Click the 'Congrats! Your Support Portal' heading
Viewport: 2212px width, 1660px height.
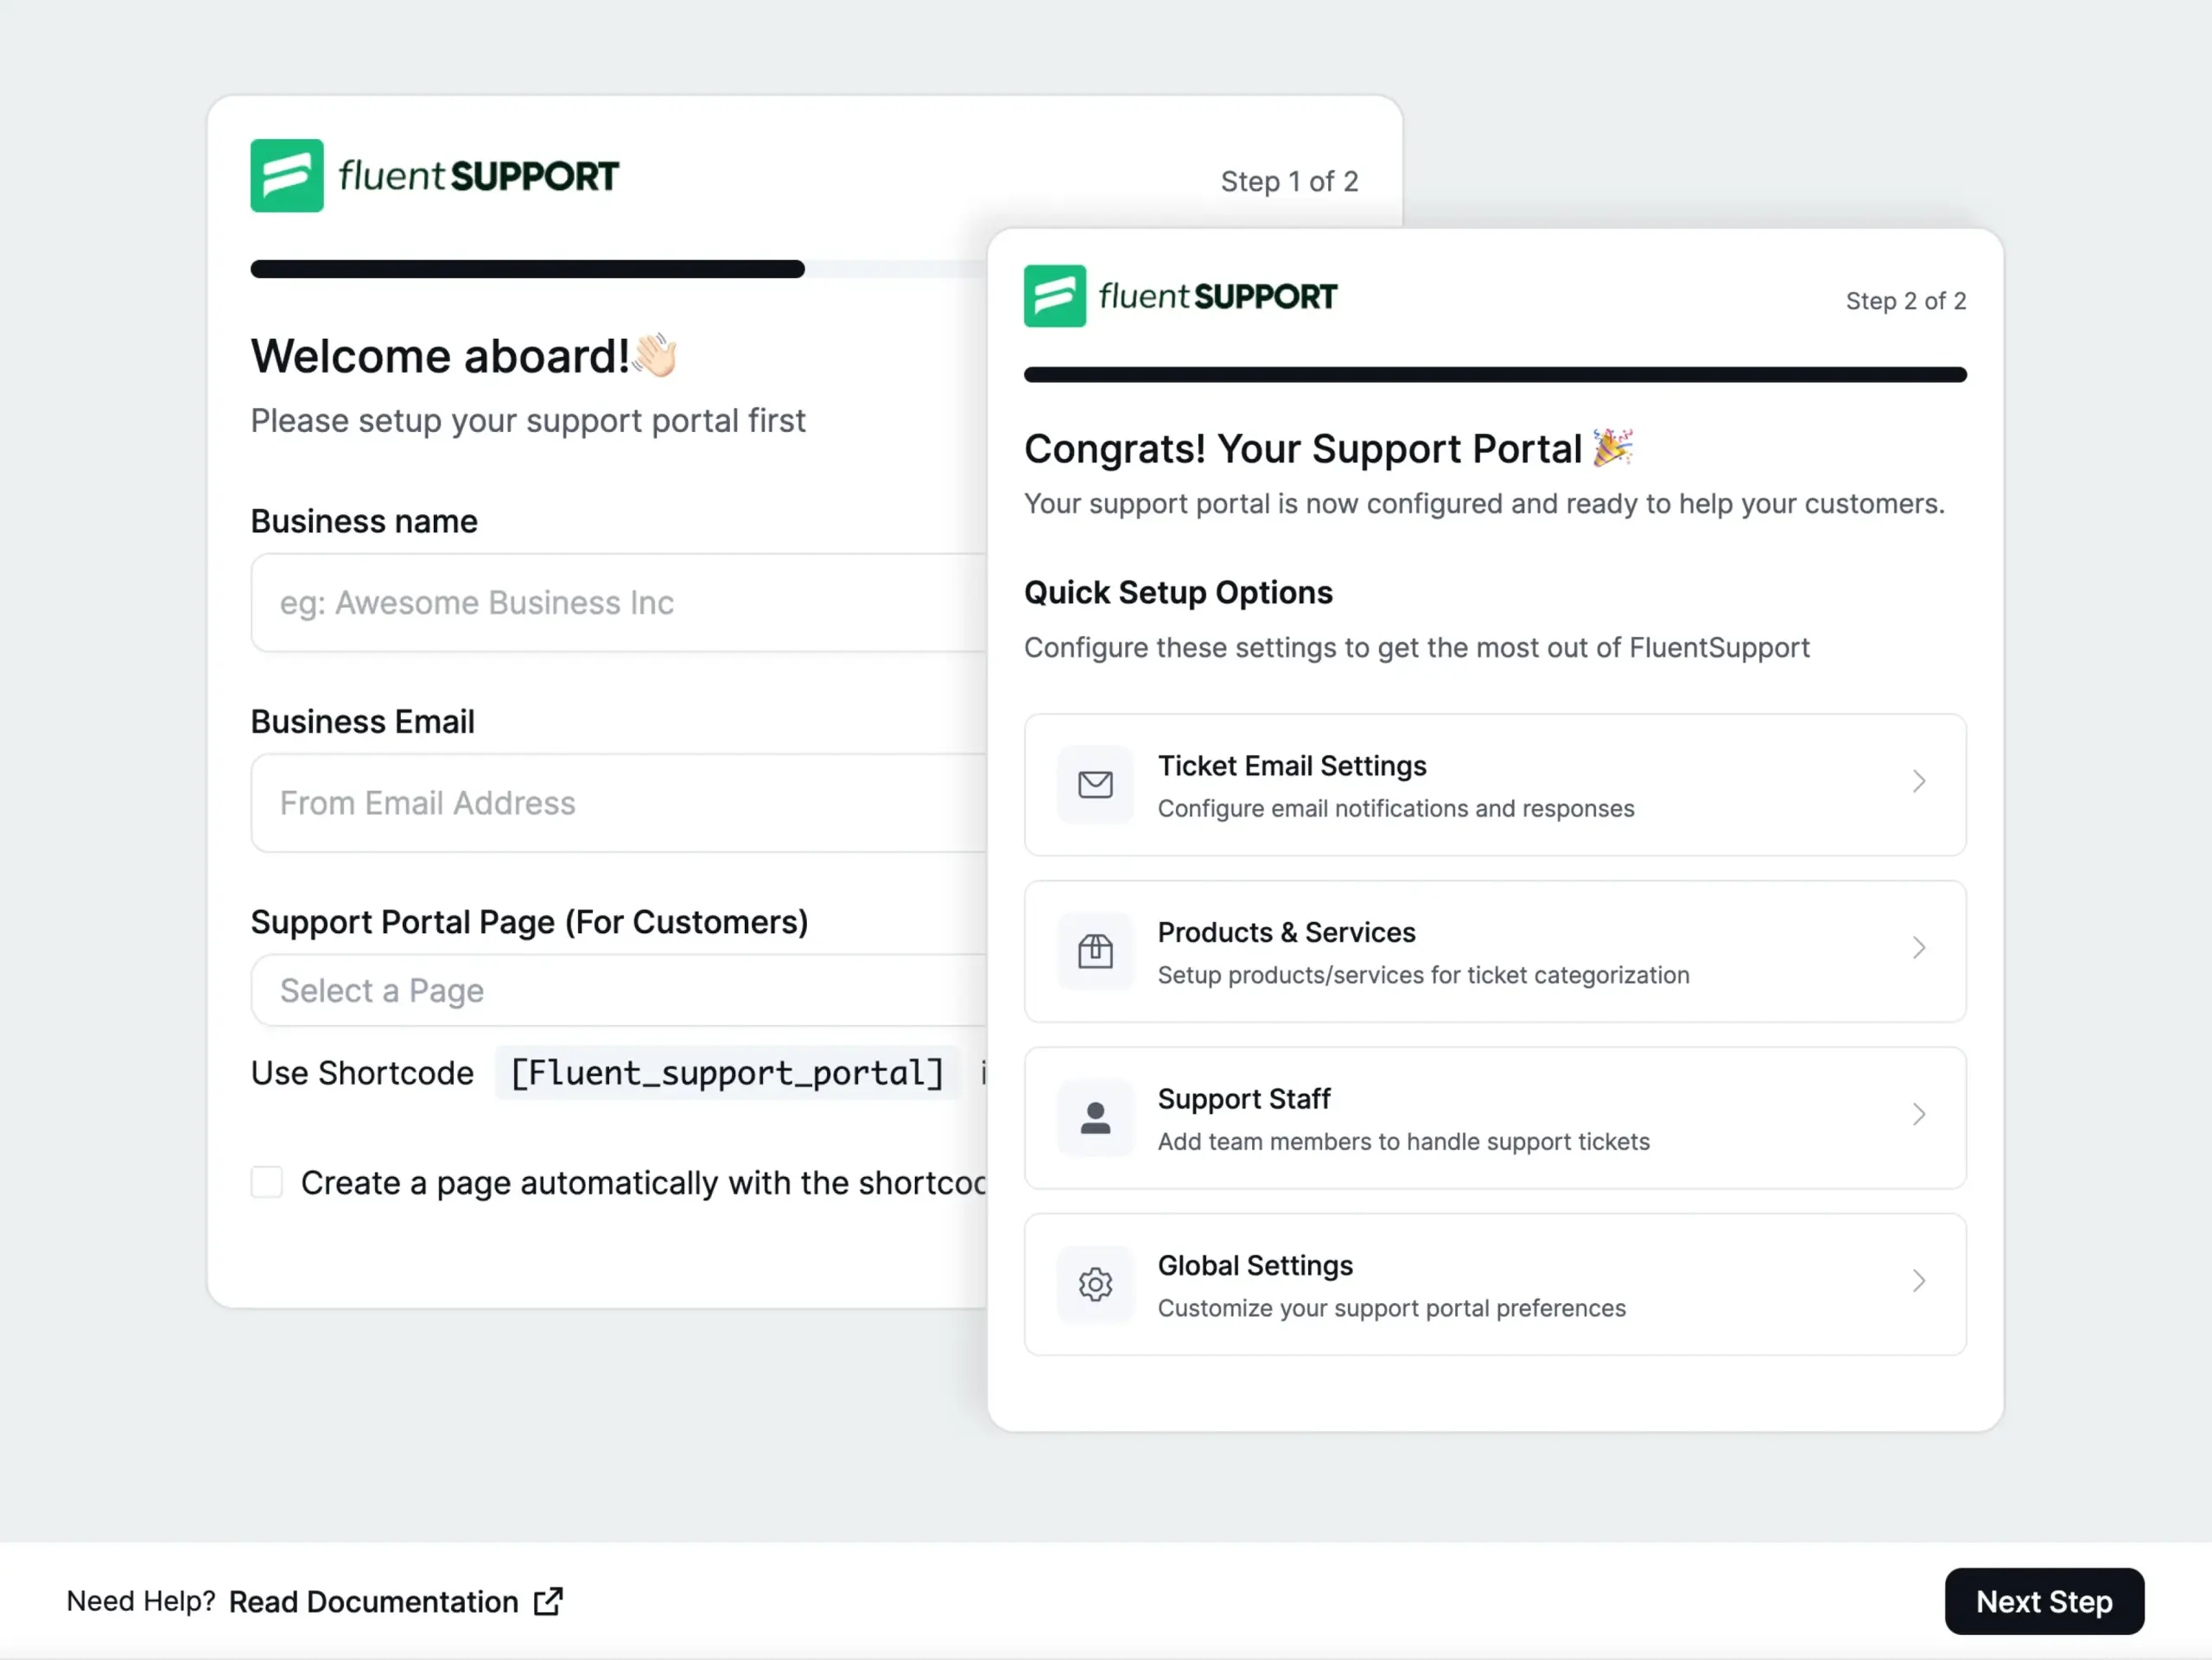click(x=1303, y=449)
